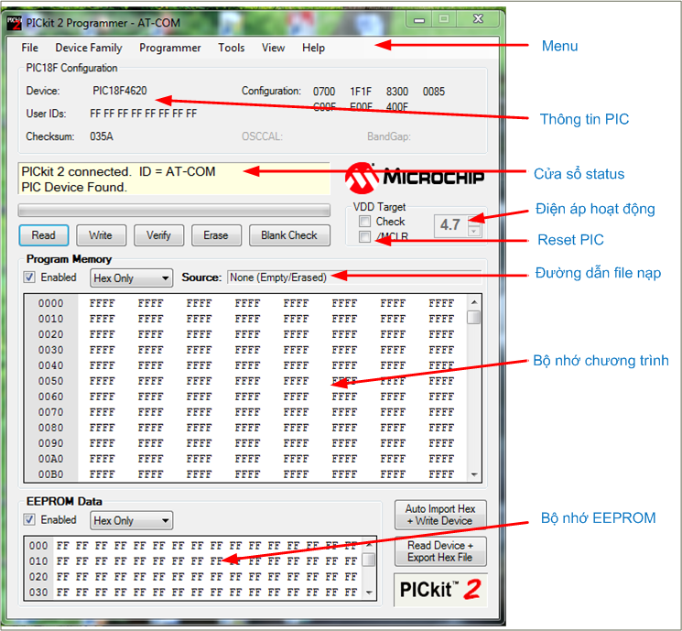
Task: Open the Device Family menu
Action: [x=89, y=48]
